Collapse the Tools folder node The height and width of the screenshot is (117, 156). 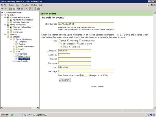(x=11, y=51)
